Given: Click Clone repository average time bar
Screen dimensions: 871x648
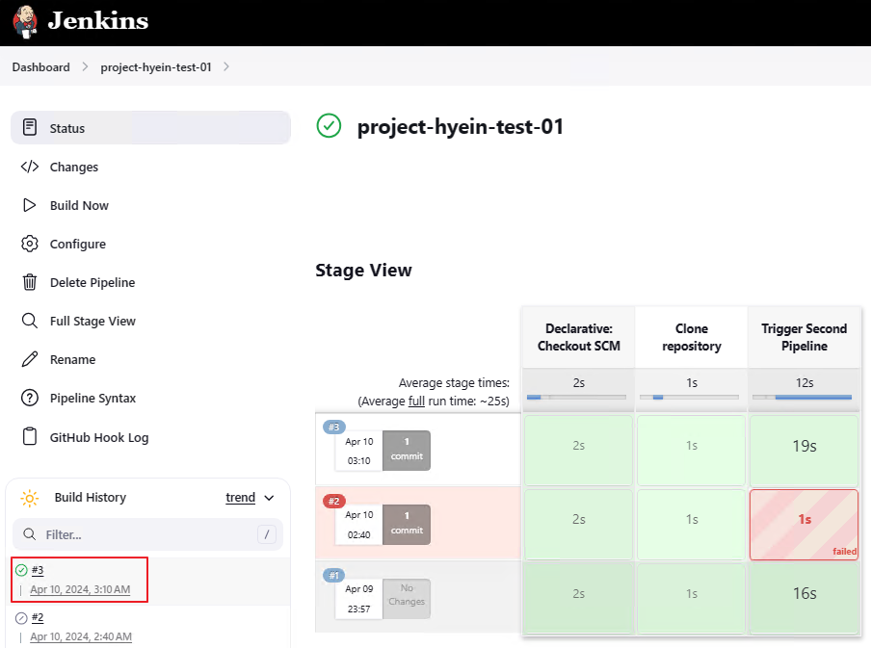Looking at the screenshot, I should click(689, 397).
